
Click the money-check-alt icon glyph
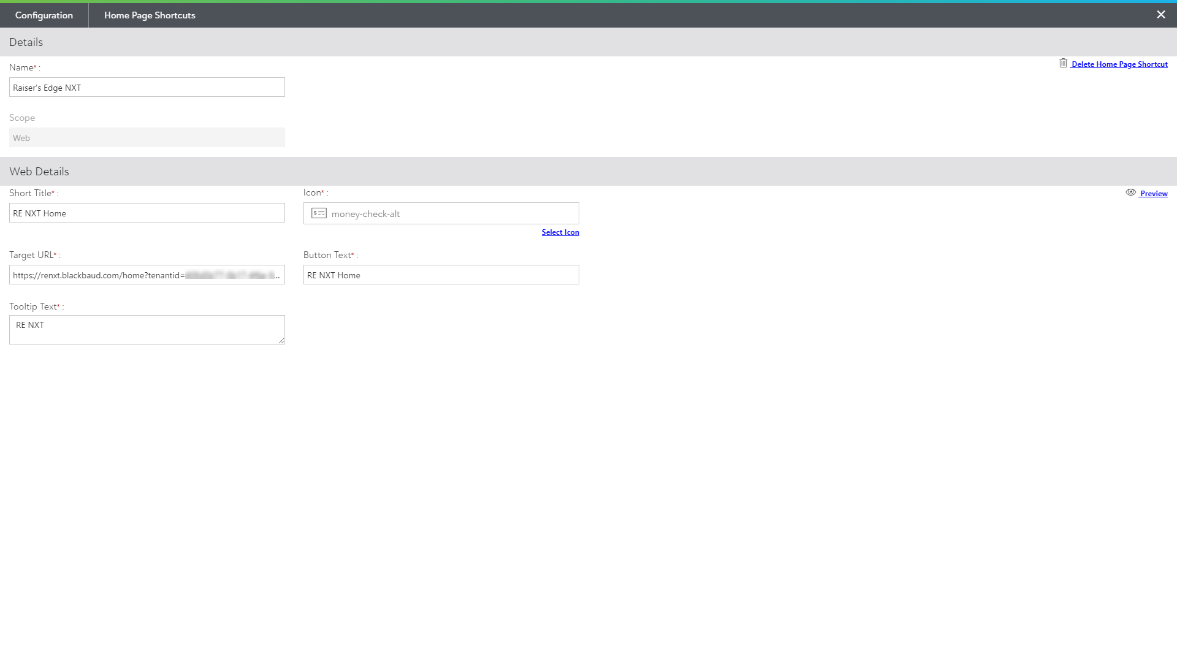pyautogui.click(x=319, y=213)
